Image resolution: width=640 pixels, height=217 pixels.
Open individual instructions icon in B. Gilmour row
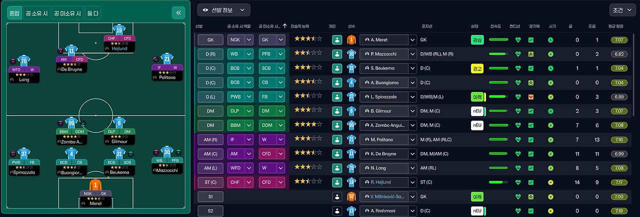click(x=337, y=111)
